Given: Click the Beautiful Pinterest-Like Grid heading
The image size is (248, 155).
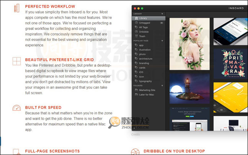Looking at the screenshot, I should click(x=59, y=60).
